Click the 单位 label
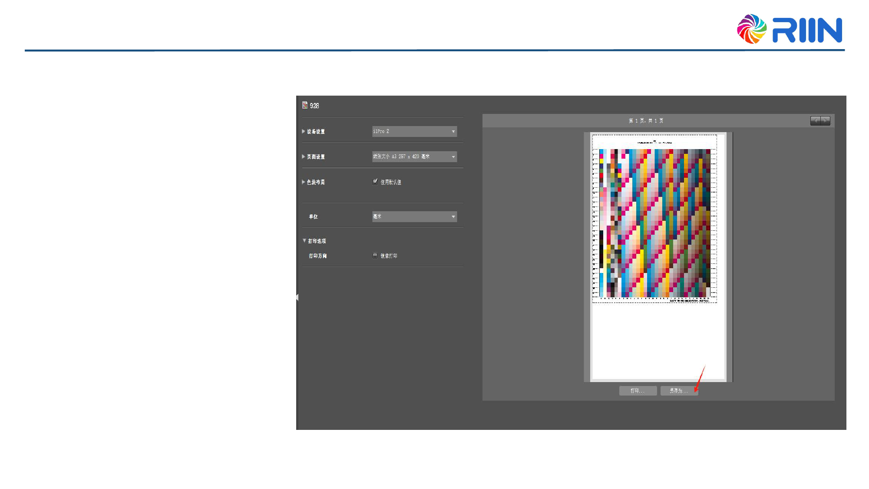 point(313,216)
